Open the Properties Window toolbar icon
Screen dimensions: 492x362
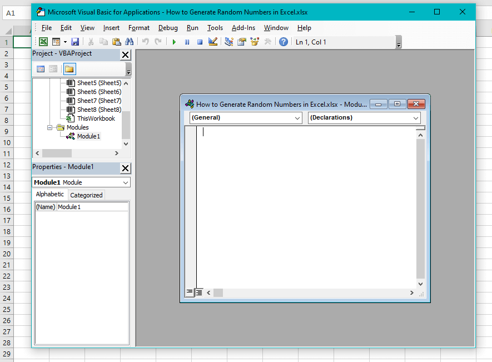click(x=241, y=41)
